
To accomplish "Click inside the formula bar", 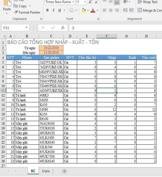I will [x=115, y=28].
